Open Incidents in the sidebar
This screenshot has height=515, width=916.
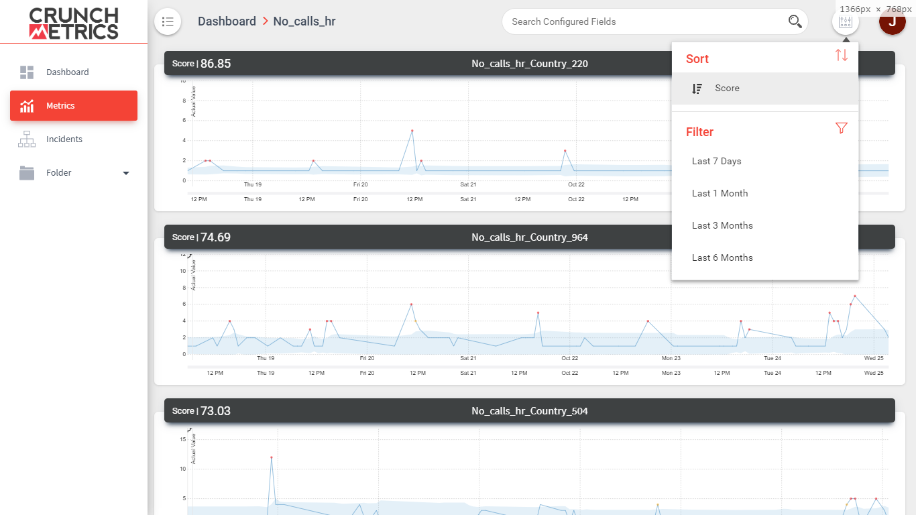74,139
